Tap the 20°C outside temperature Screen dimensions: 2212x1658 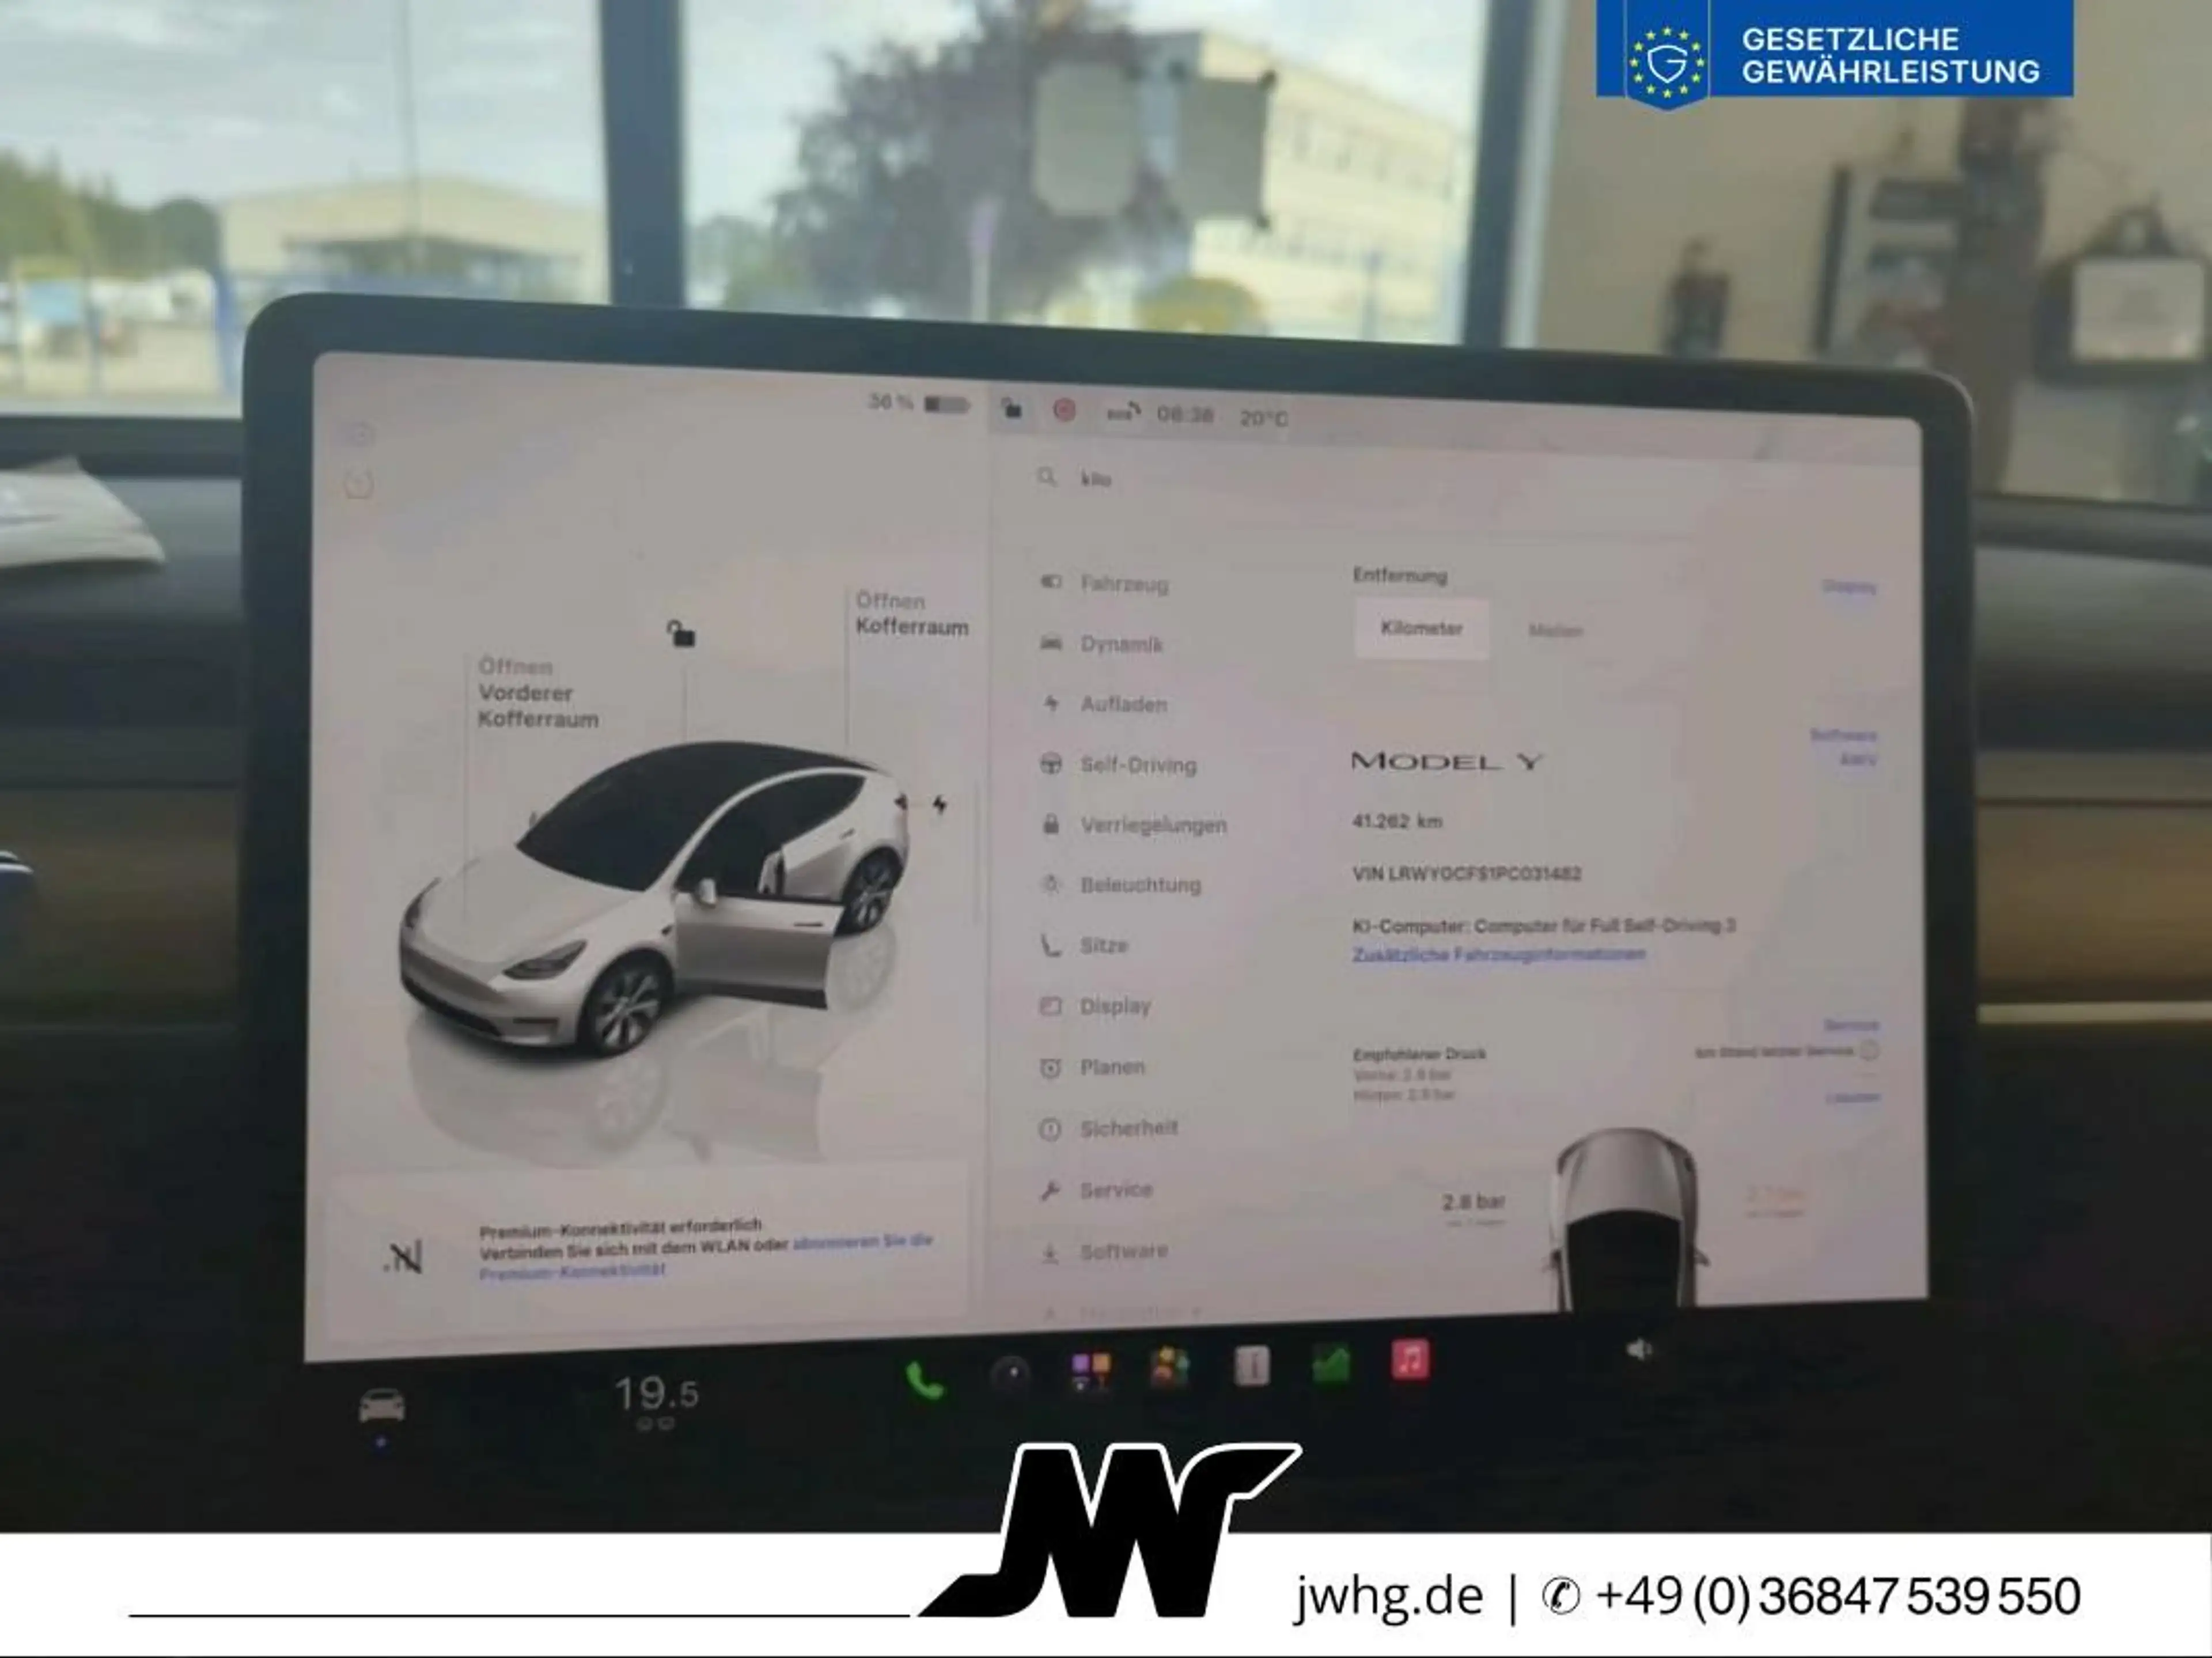[1264, 418]
